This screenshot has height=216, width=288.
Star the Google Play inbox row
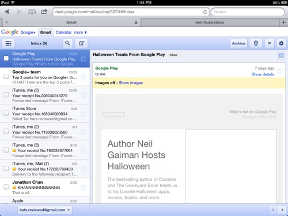[84, 58]
